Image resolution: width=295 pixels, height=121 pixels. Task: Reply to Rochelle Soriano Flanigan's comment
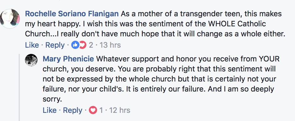tap(55, 45)
